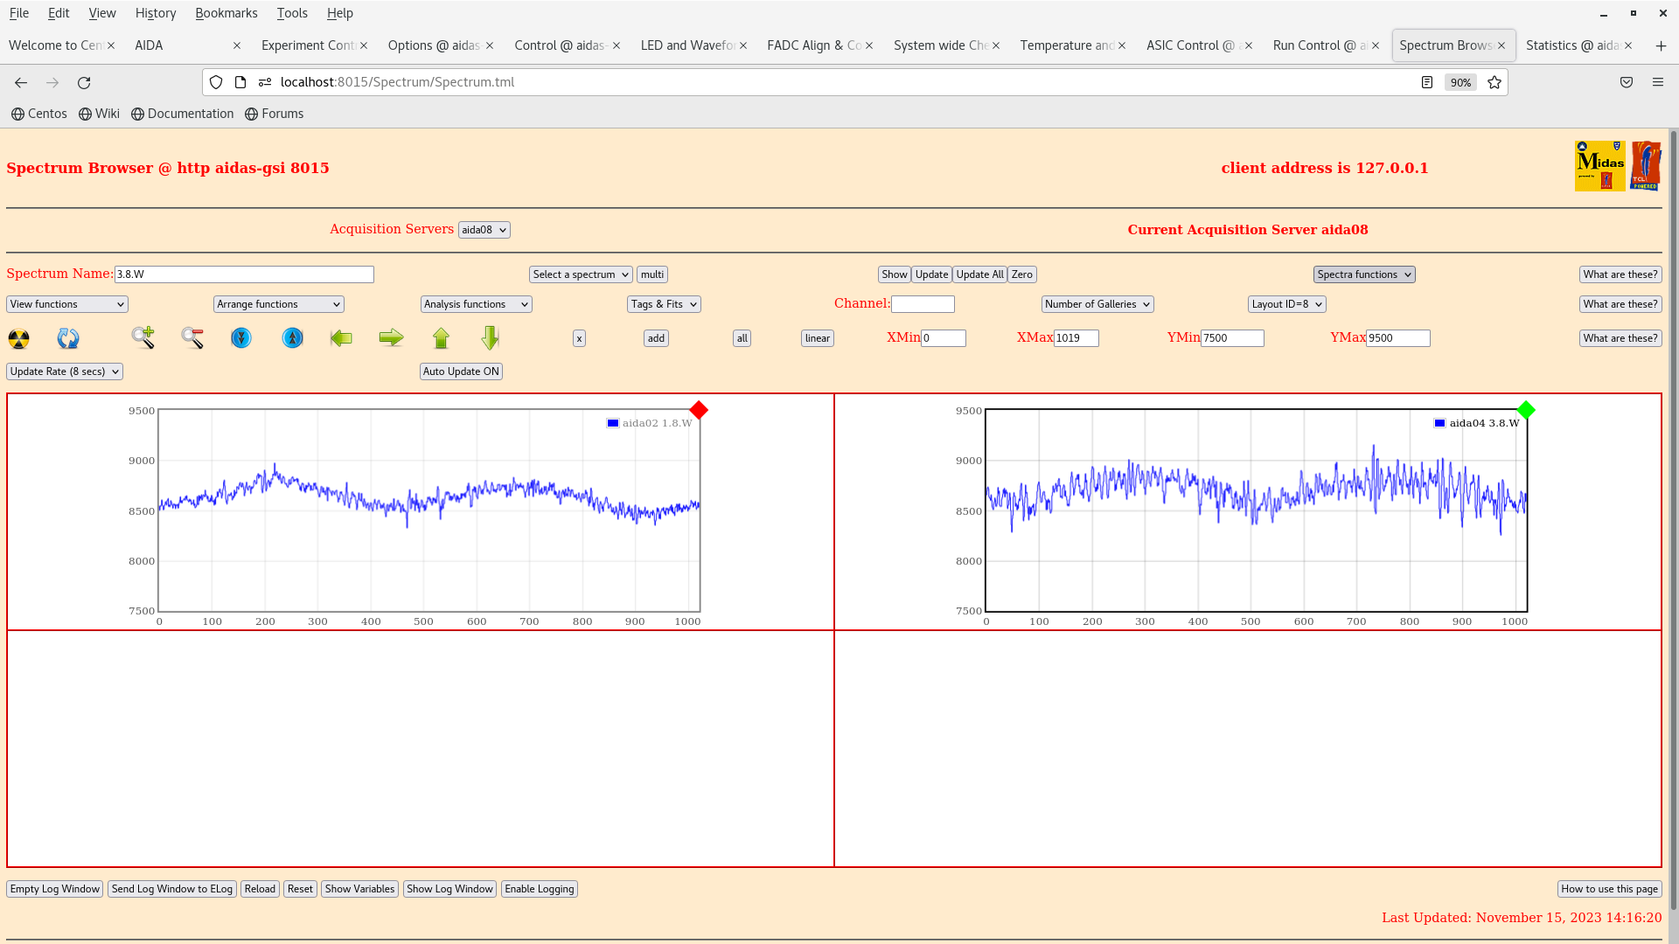Toggle the linear scale button
1679x944 pixels.
(817, 338)
